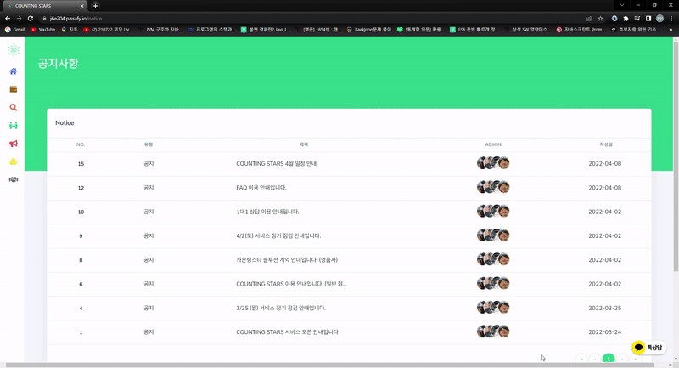Select the COUNTING STARS browser tab

point(45,6)
